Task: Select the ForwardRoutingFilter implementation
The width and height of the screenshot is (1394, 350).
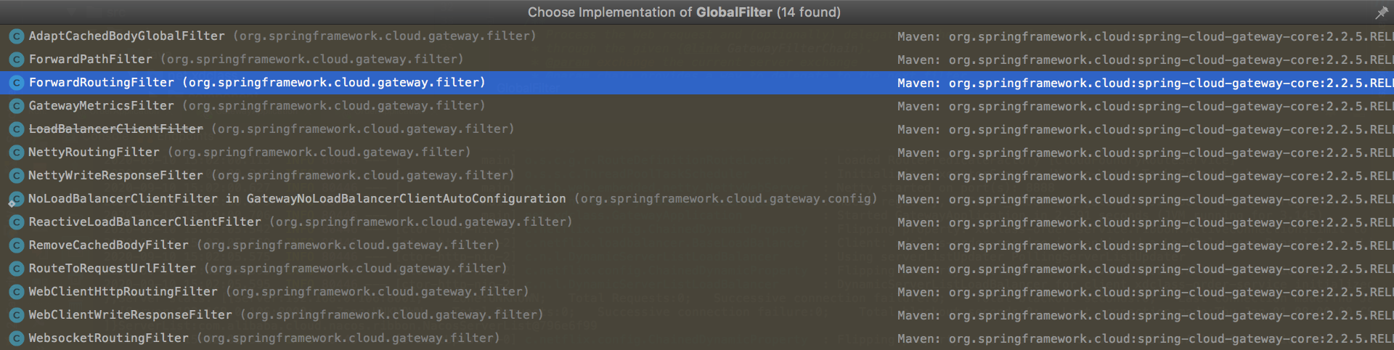Action: pyautogui.click(x=102, y=83)
